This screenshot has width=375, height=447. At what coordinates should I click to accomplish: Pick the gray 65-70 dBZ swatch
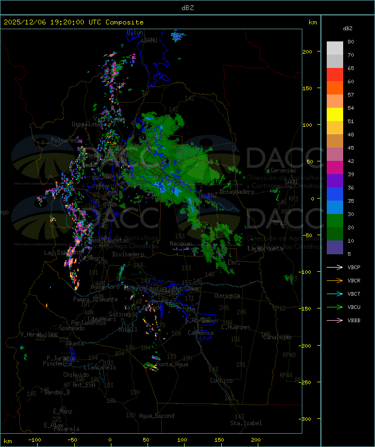click(x=335, y=61)
